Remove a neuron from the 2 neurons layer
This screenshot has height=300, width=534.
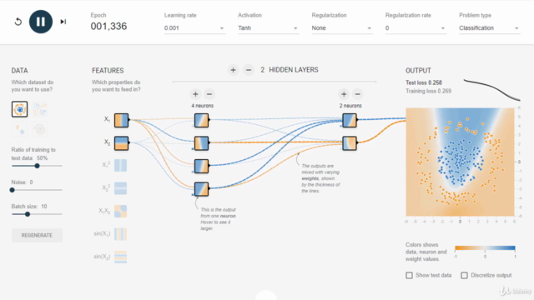(358, 94)
